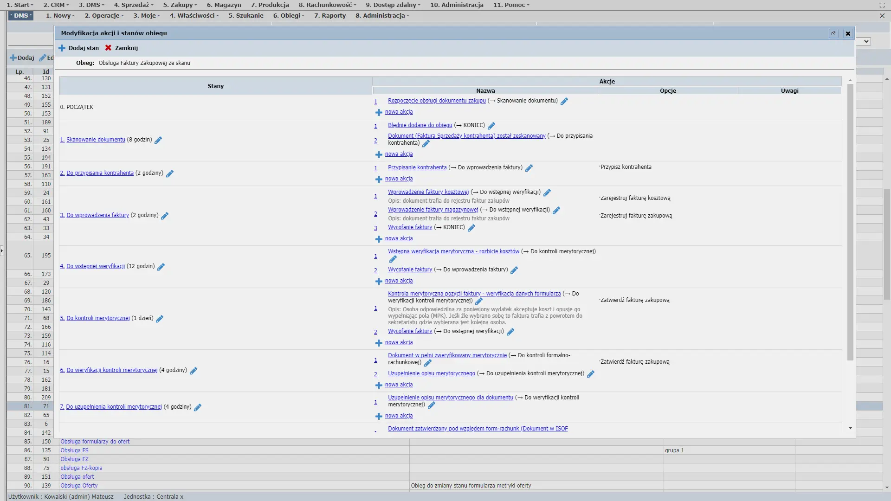
Task: Click pencil icon next to Przypisanie kontrahenta action
Action: click(x=529, y=168)
